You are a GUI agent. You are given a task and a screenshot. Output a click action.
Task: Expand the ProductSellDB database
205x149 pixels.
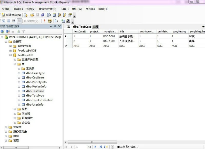click(x=11, y=51)
